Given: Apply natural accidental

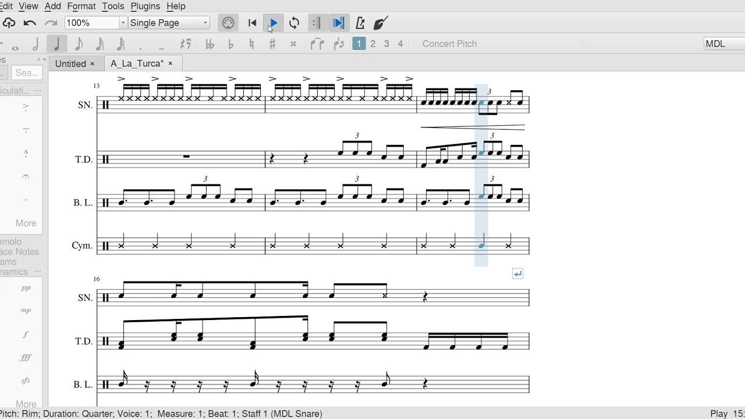Looking at the screenshot, I should click(251, 44).
